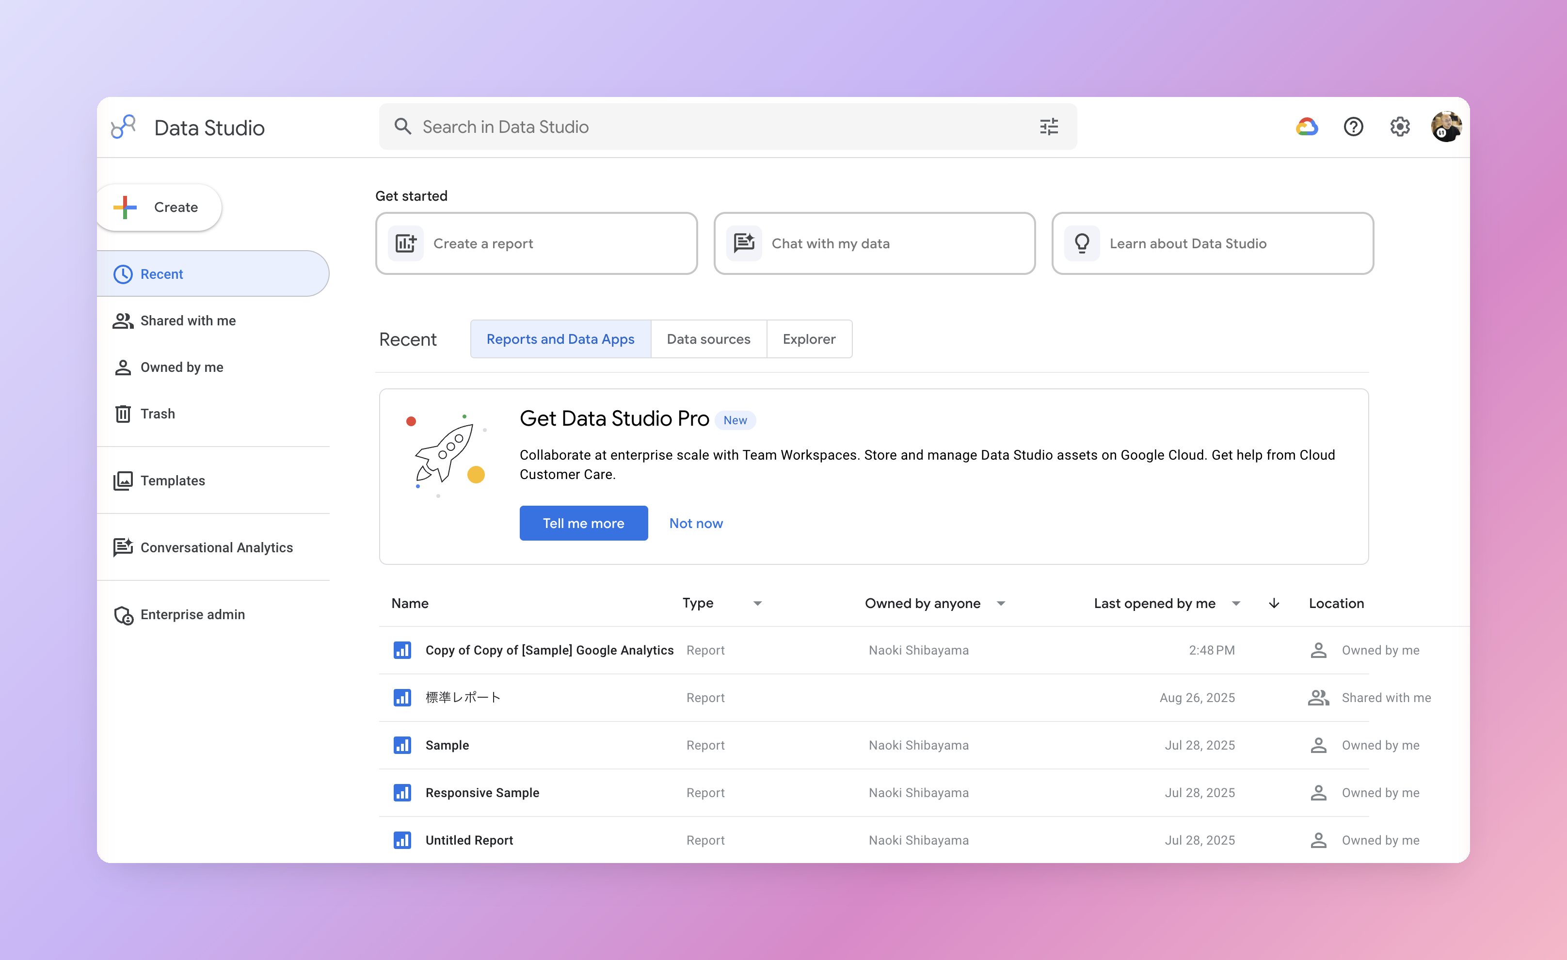This screenshot has width=1567, height=960.
Task: Click the search magnifier icon
Action: click(402, 127)
